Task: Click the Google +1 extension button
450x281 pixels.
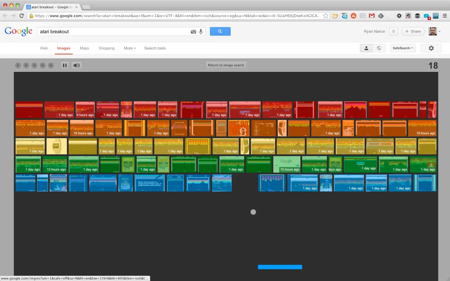Action: [x=363, y=16]
